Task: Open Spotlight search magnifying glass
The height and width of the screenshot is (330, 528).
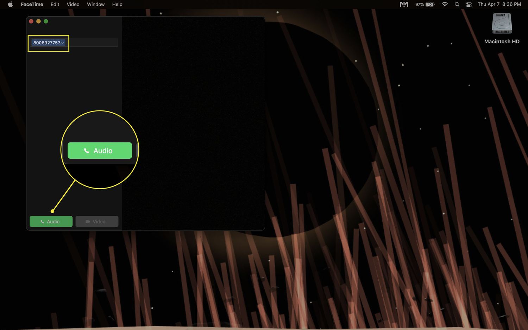Action: tap(457, 4)
